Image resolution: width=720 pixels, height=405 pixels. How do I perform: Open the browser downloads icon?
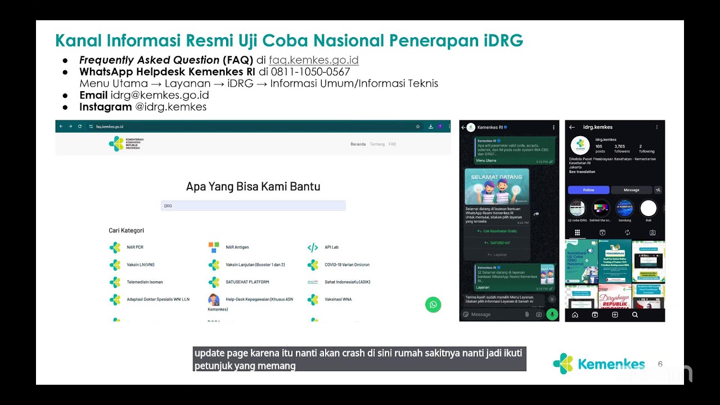coord(430,127)
